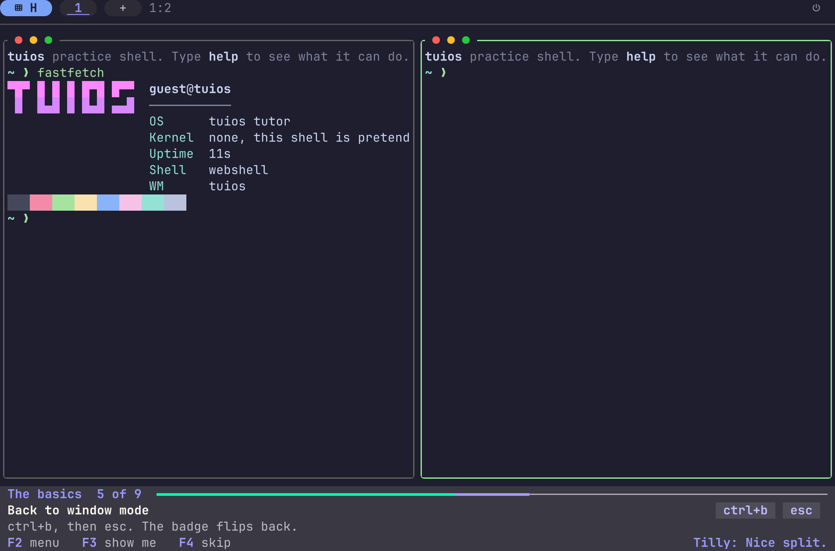Click the 'Tilly: Nice split.' message
The height and width of the screenshot is (551, 835).
click(x=760, y=543)
